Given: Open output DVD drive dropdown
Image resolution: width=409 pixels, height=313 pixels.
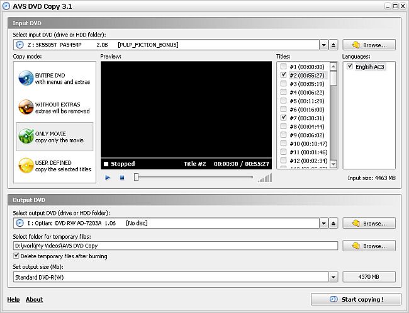Looking at the screenshot, I should [323, 223].
